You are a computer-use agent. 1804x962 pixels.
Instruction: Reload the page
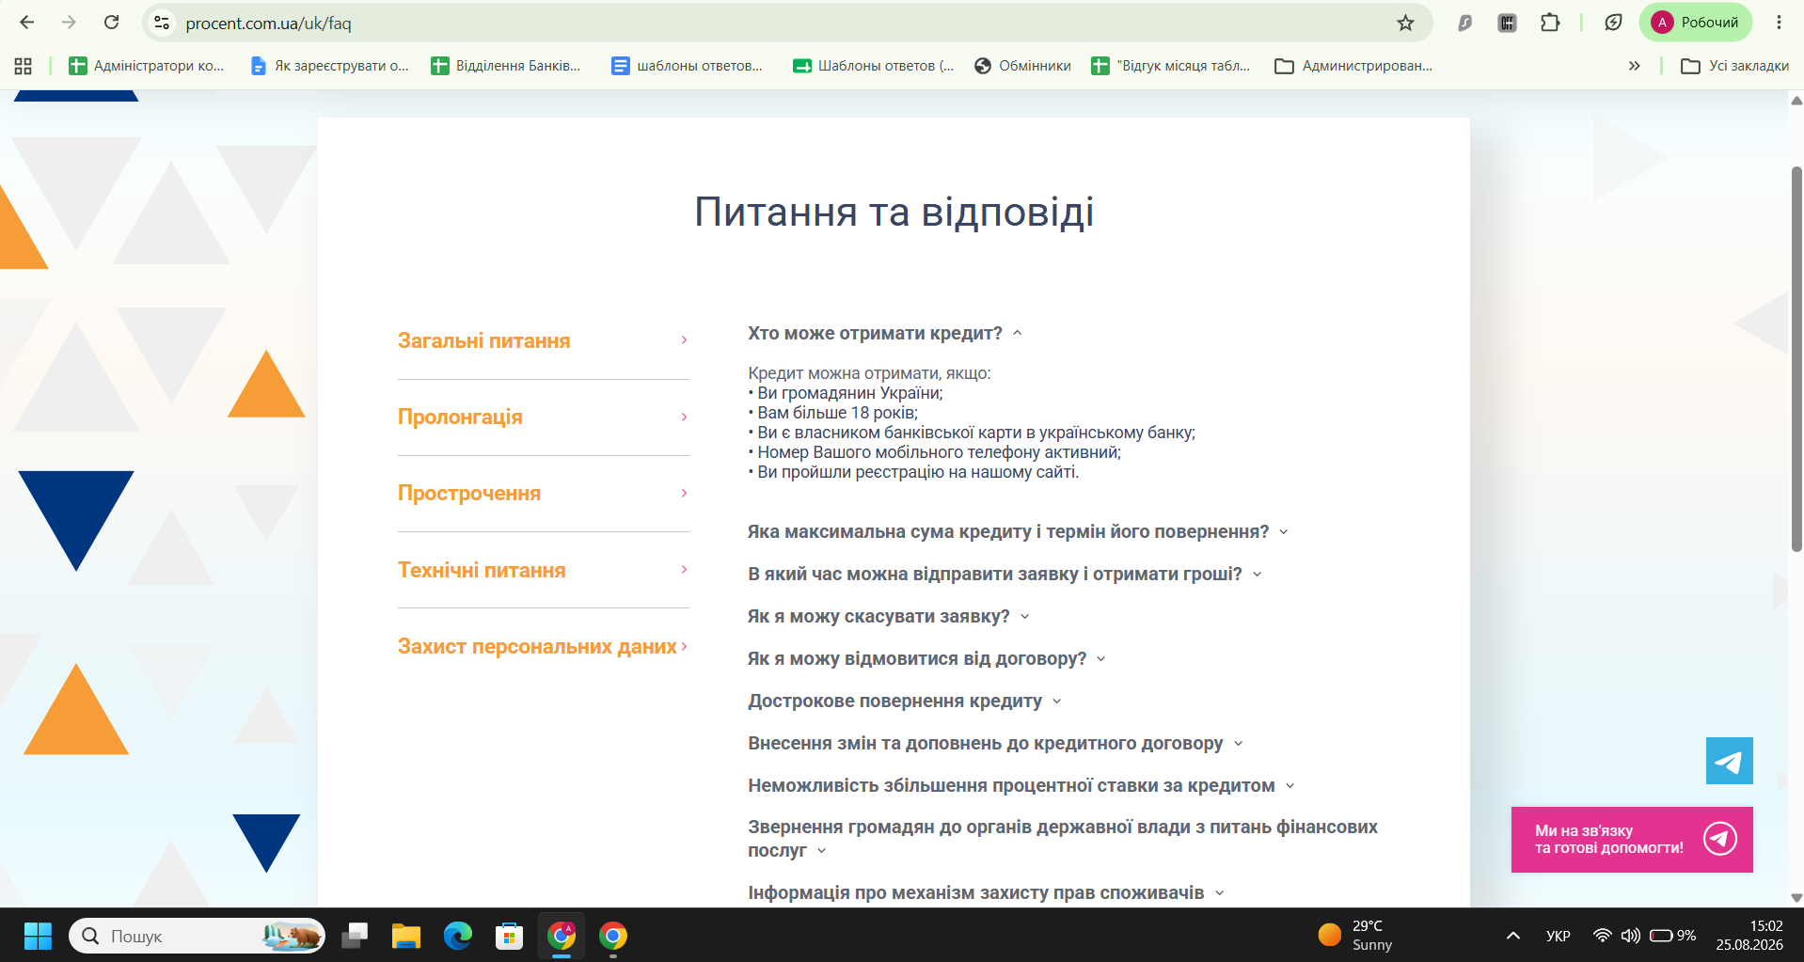pyautogui.click(x=111, y=23)
